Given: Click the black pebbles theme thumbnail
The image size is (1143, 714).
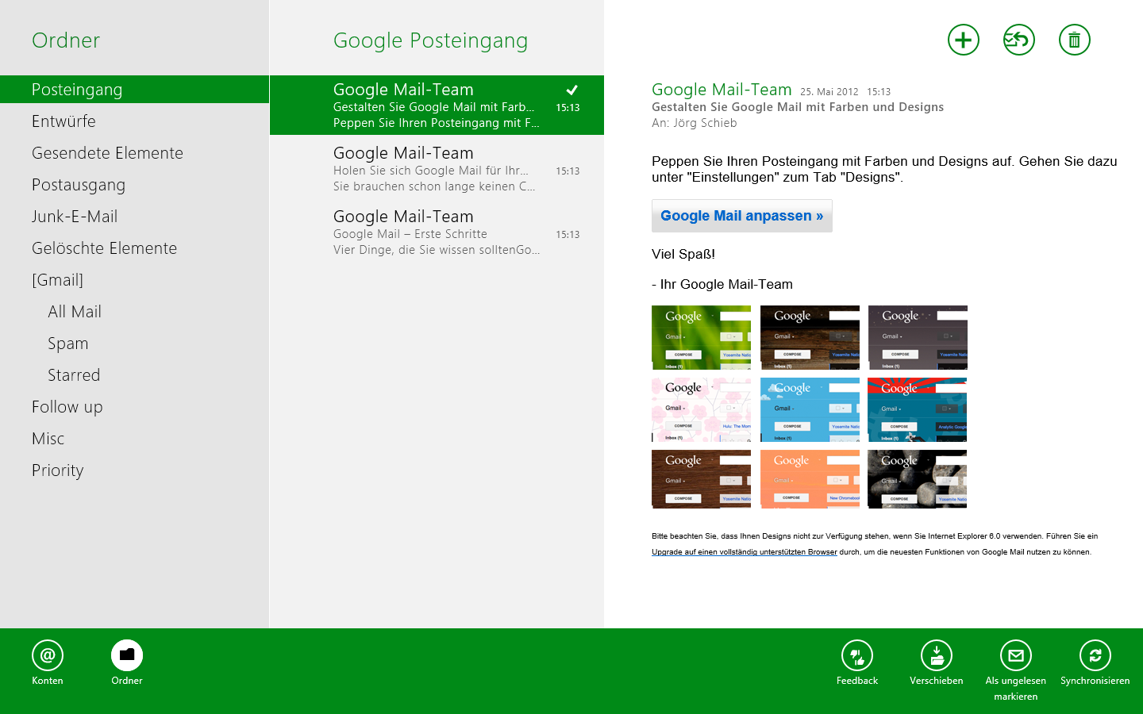Looking at the screenshot, I should 918,479.
